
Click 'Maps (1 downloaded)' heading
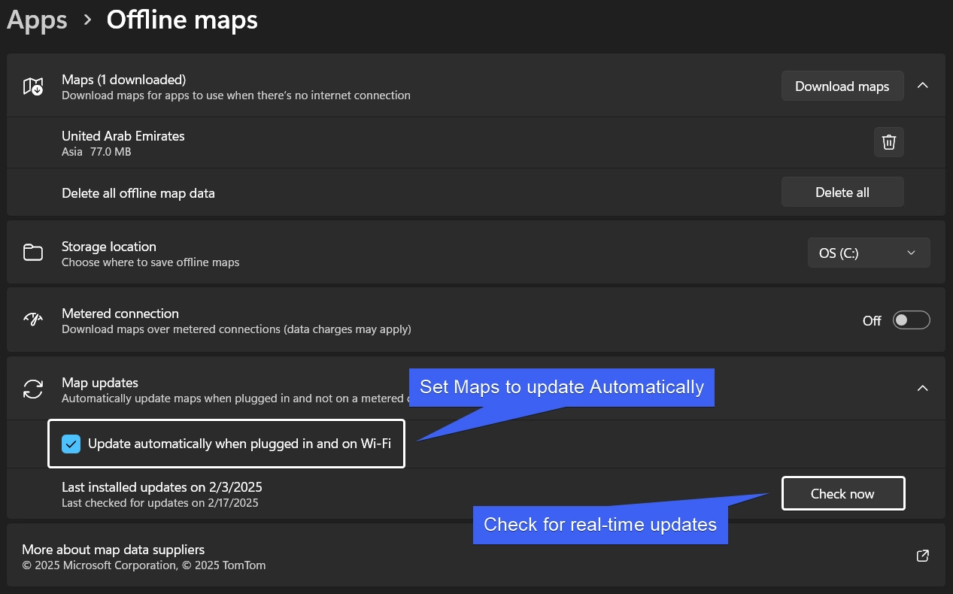click(124, 79)
